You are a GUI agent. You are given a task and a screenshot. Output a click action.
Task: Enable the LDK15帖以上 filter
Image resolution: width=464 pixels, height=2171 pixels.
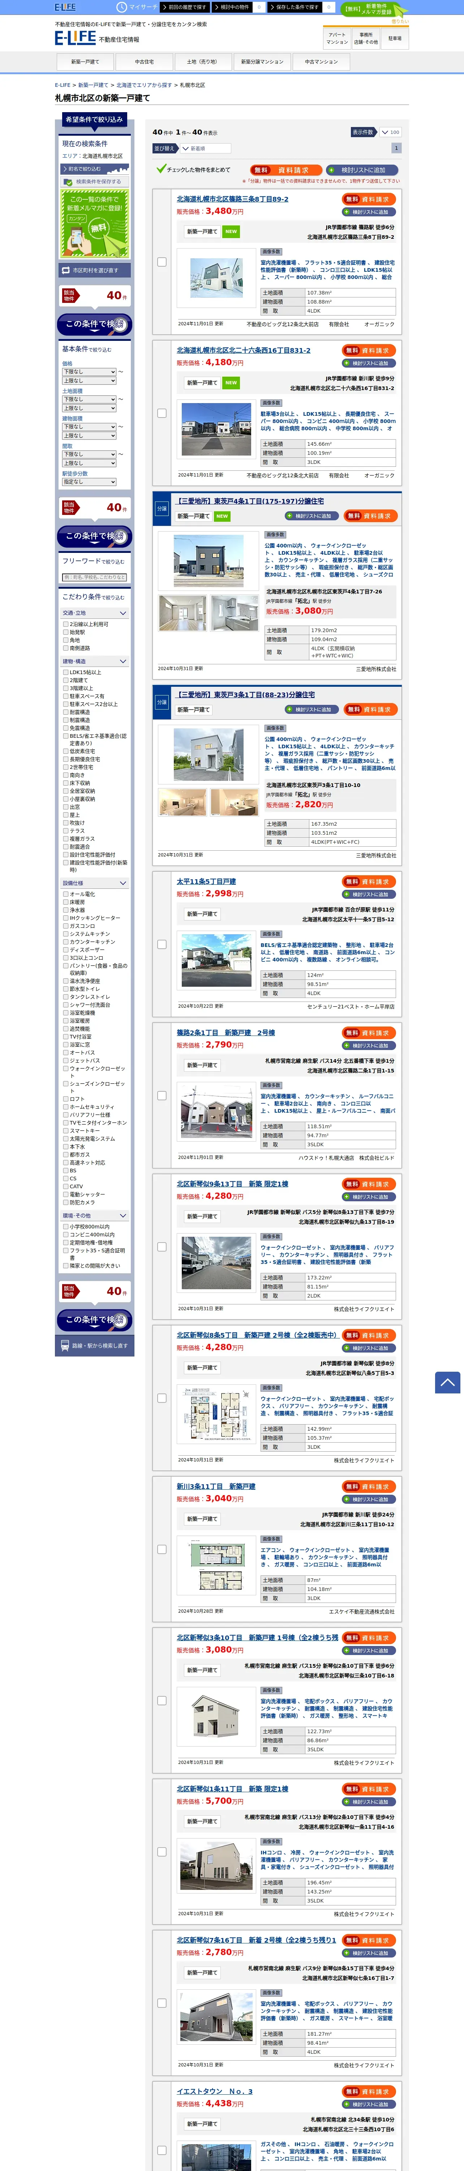66,673
